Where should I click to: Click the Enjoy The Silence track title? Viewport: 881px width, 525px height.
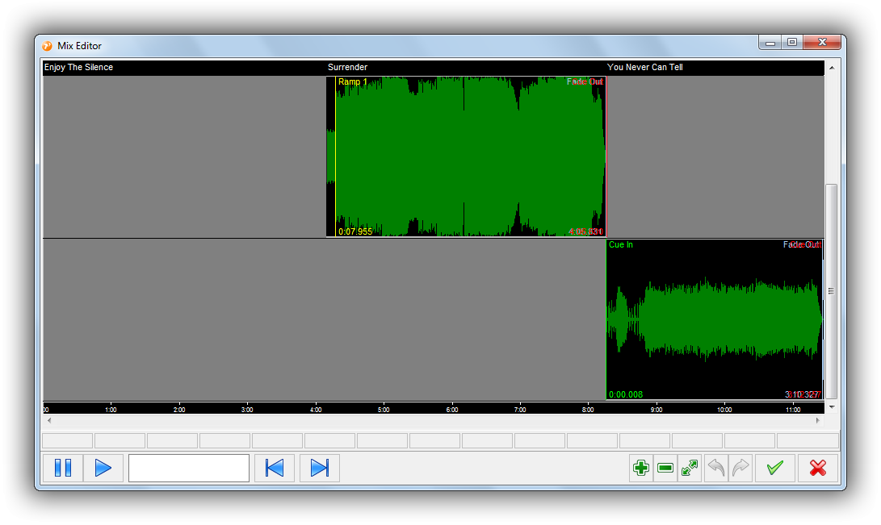click(x=78, y=67)
